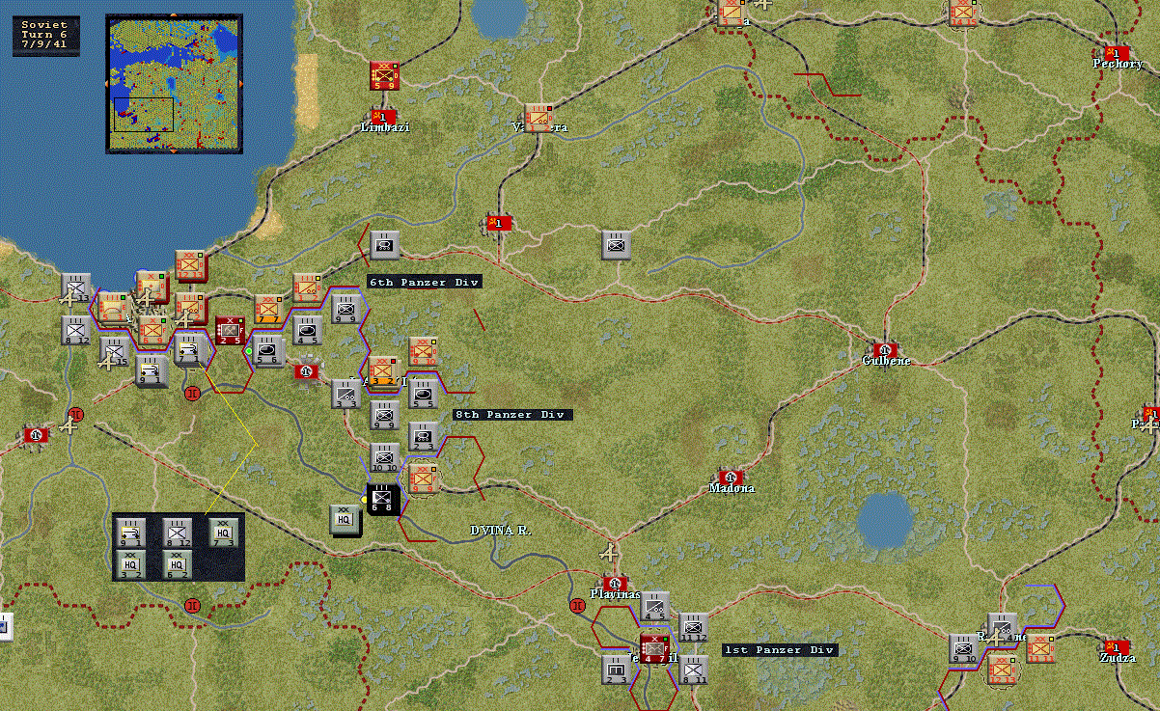This screenshot has width=1160, height=711.
Task: Select the Soviet 7-7 infantry counter
Action: point(268,309)
